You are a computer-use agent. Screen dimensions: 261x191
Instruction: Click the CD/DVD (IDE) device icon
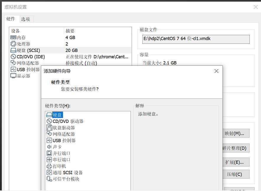coord(13,57)
